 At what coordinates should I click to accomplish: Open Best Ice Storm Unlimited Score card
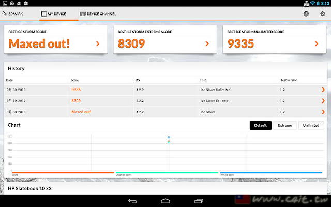(275, 39)
